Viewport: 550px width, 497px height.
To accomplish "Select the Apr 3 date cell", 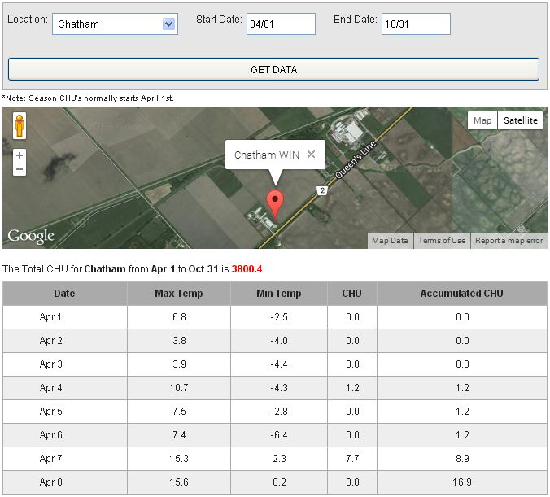I will [65, 364].
